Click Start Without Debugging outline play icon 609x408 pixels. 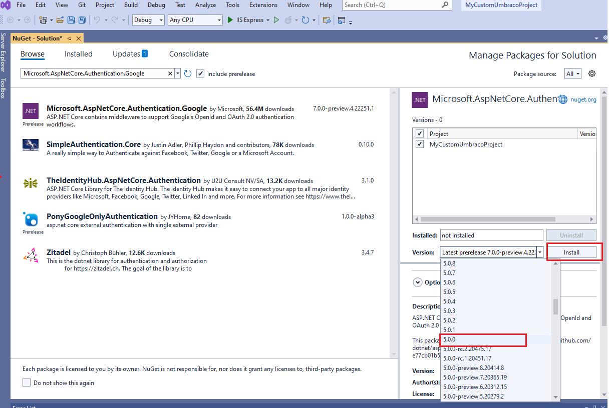[276, 20]
